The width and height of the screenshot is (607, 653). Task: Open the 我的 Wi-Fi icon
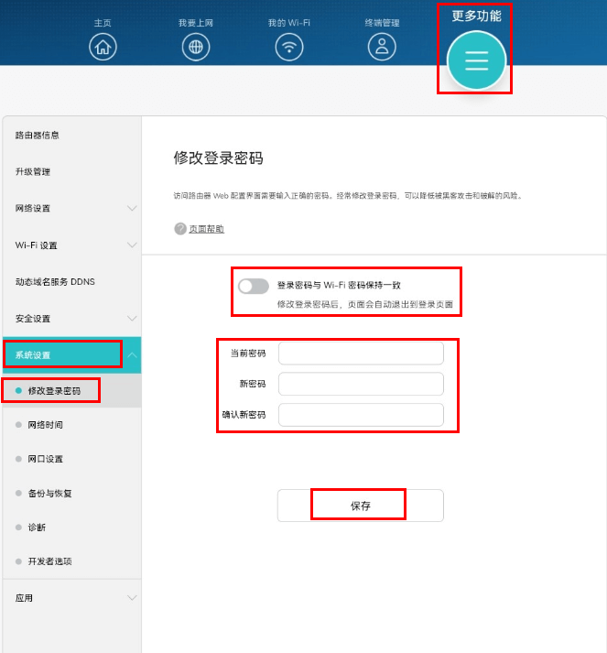(x=289, y=47)
